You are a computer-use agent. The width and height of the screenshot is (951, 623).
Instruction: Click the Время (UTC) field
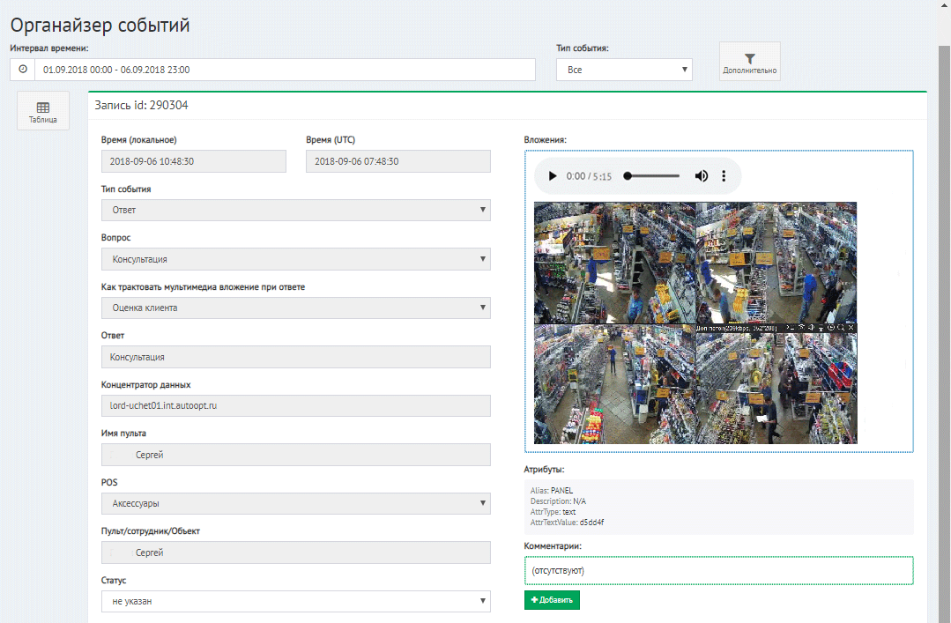(397, 161)
